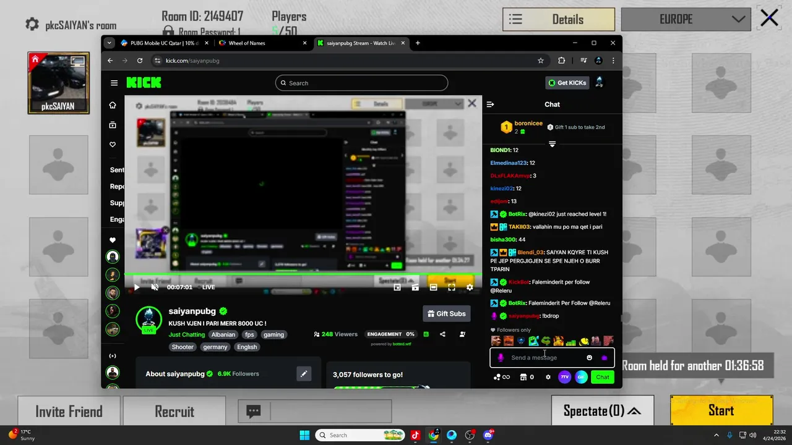This screenshot has width=792, height=445.
Task: Open profile avatar in Kick header
Action: click(599, 83)
